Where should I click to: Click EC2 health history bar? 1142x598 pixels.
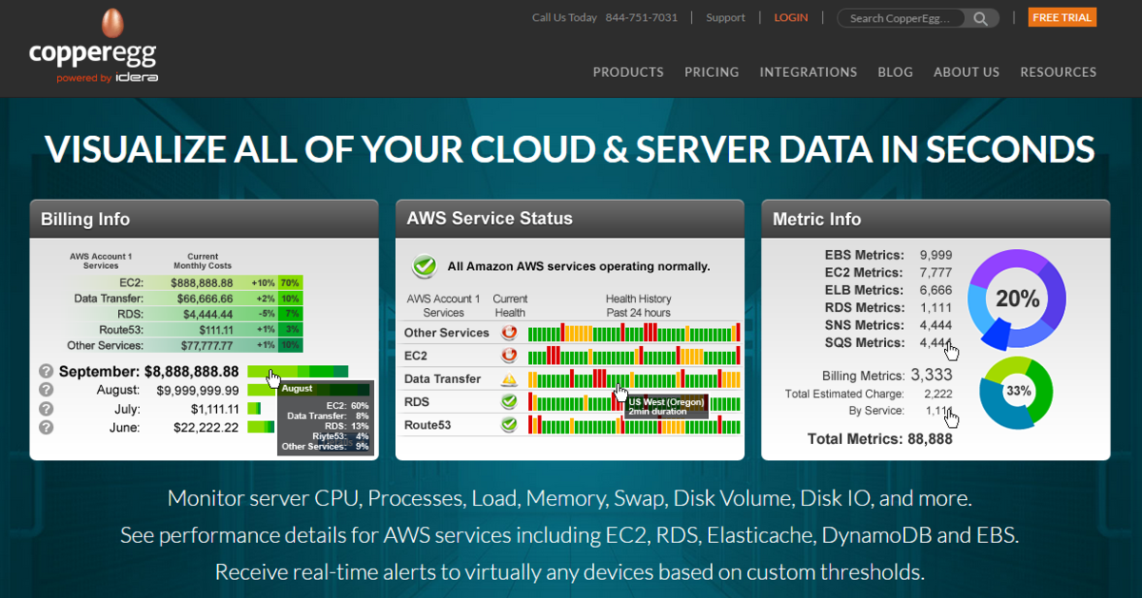634,356
